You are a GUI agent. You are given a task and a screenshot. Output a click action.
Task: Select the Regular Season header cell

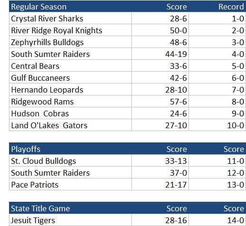[70, 6]
